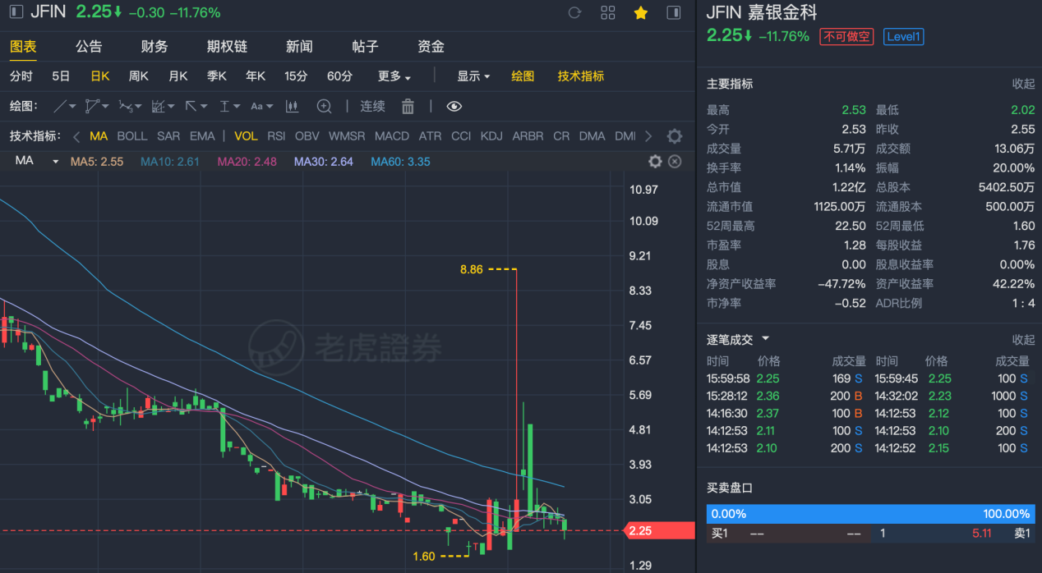The width and height of the screenshot is (1042, 573).
Task: Click the zoom magnifier tool
Action: click(325, 106)
